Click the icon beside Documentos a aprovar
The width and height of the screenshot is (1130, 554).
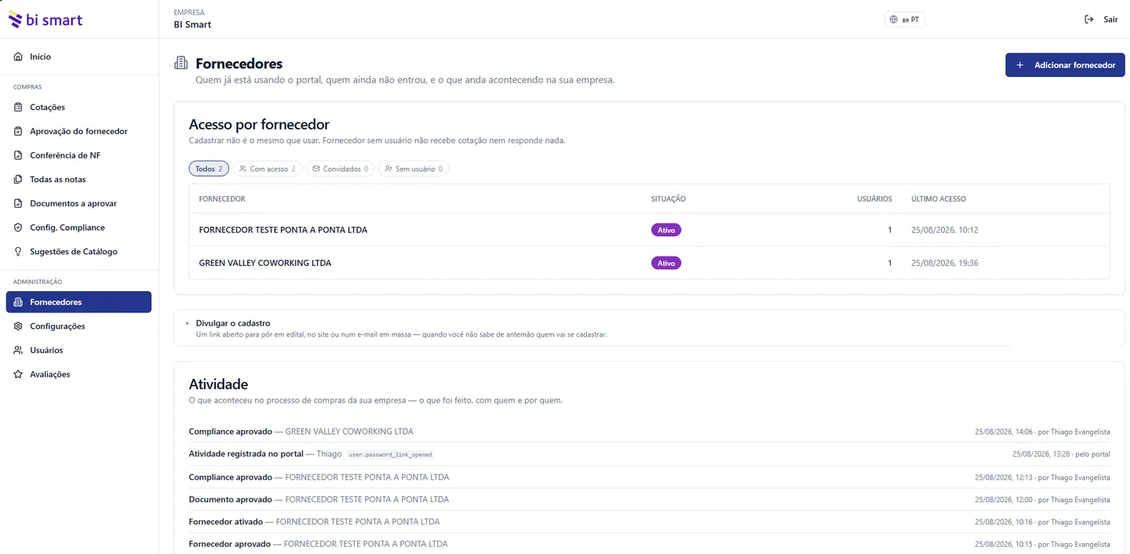click(x=18, y=203)
